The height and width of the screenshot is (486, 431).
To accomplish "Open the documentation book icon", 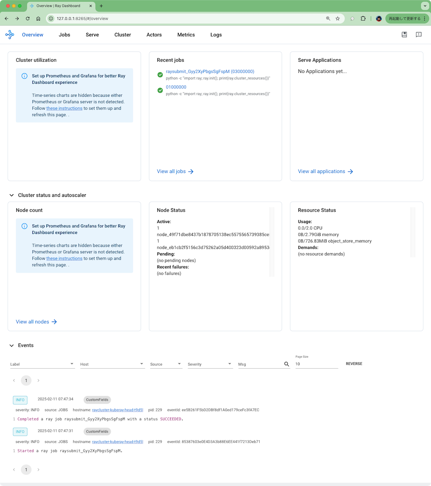I will tap(404, 35).
